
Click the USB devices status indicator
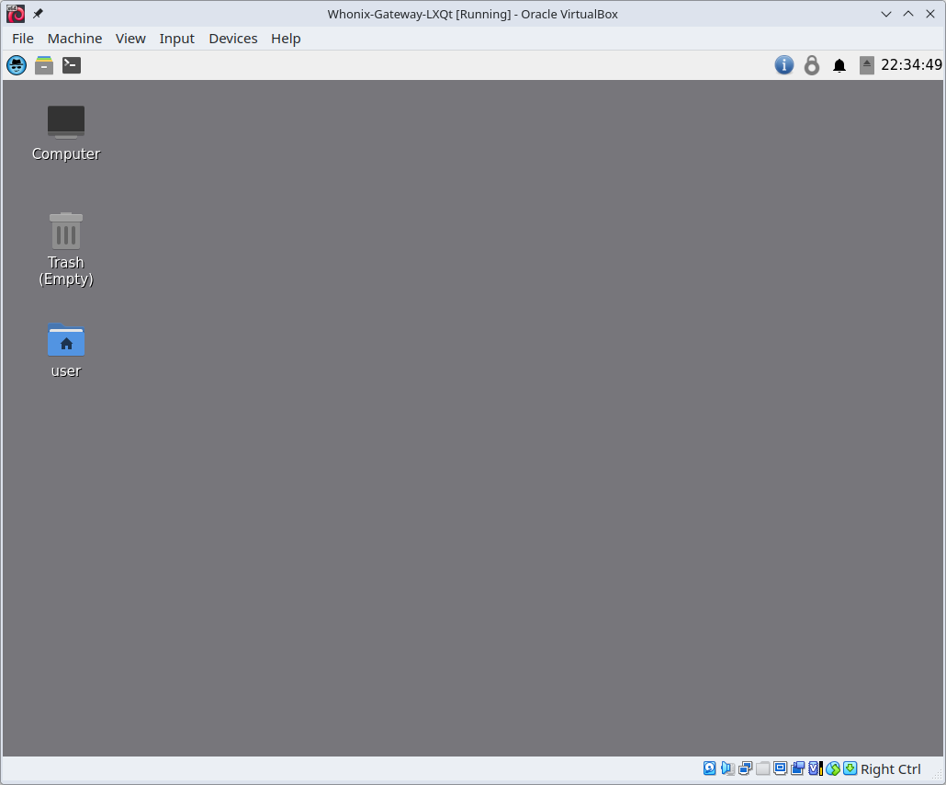point(760,768)
